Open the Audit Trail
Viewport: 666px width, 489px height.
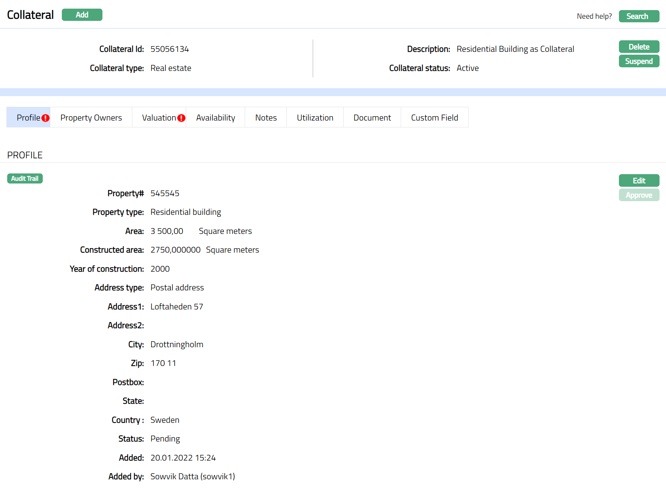tap(25, 178)
